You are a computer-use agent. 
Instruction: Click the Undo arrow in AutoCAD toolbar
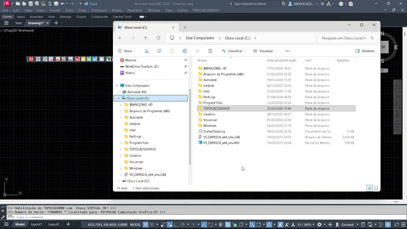(x=63, y=4)
